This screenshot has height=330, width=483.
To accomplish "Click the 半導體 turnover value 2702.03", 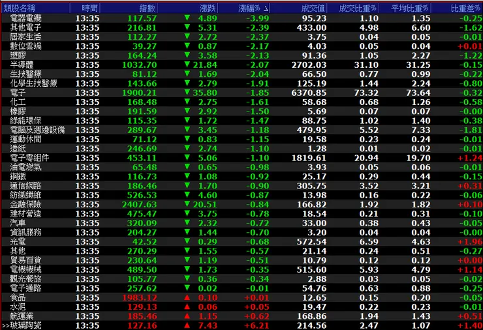I will click(x=309, y=65).
